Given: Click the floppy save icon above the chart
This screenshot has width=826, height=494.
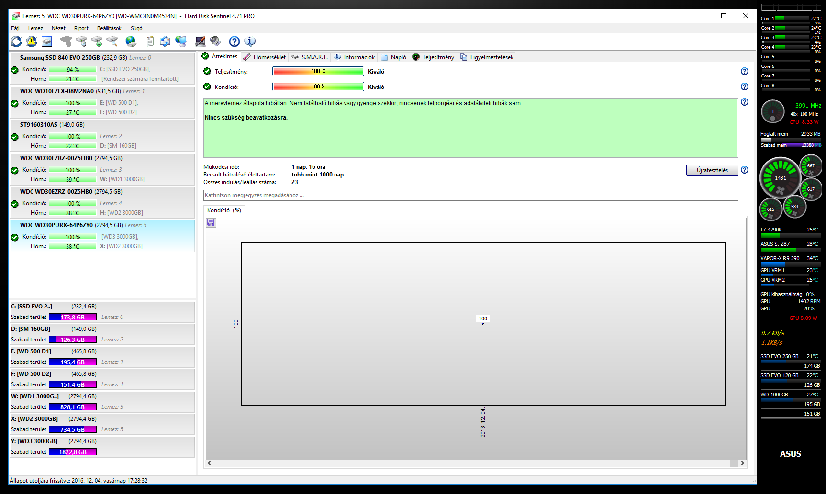Looking at the screenshot, I should tap(211, 223).
